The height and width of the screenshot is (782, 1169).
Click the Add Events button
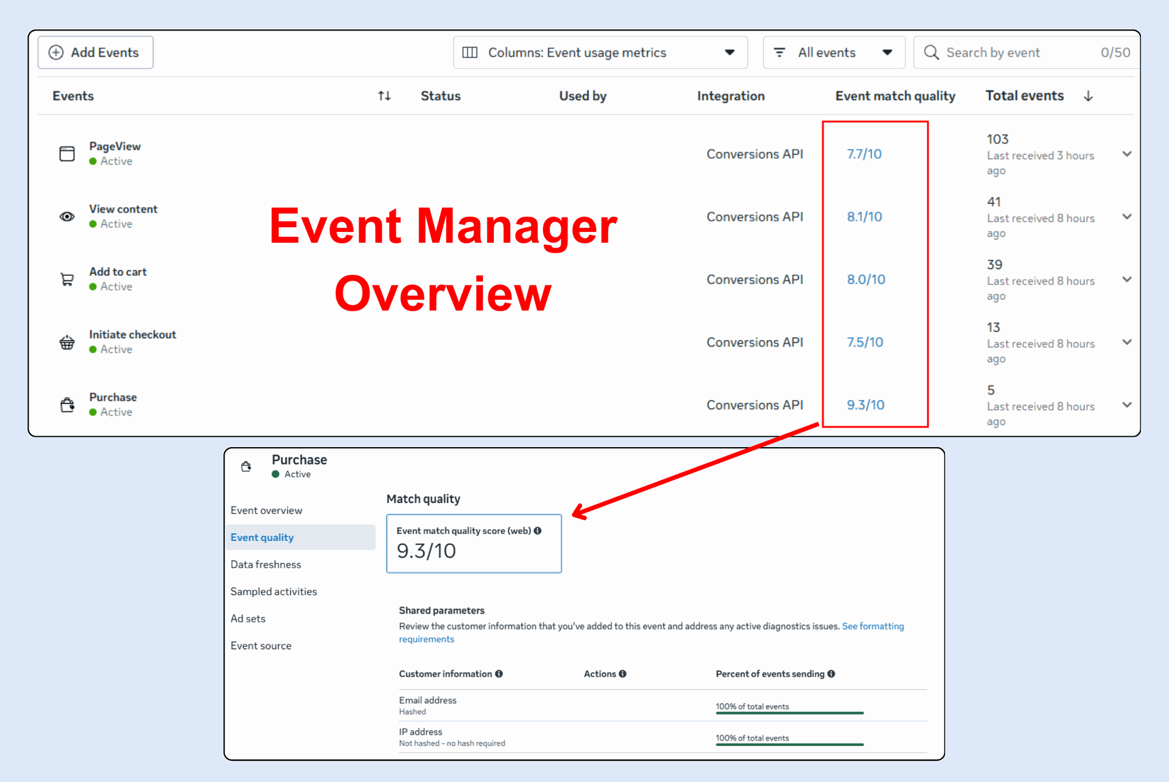point(96,52)
